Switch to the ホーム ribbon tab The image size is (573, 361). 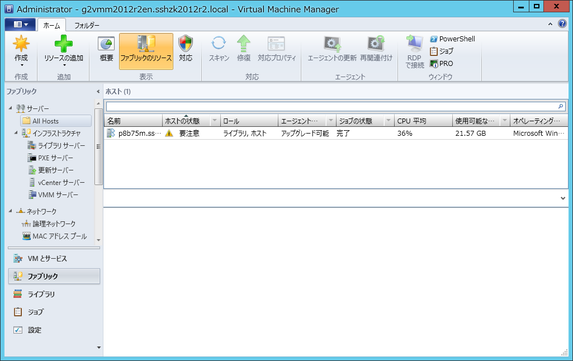click(51, 25)
